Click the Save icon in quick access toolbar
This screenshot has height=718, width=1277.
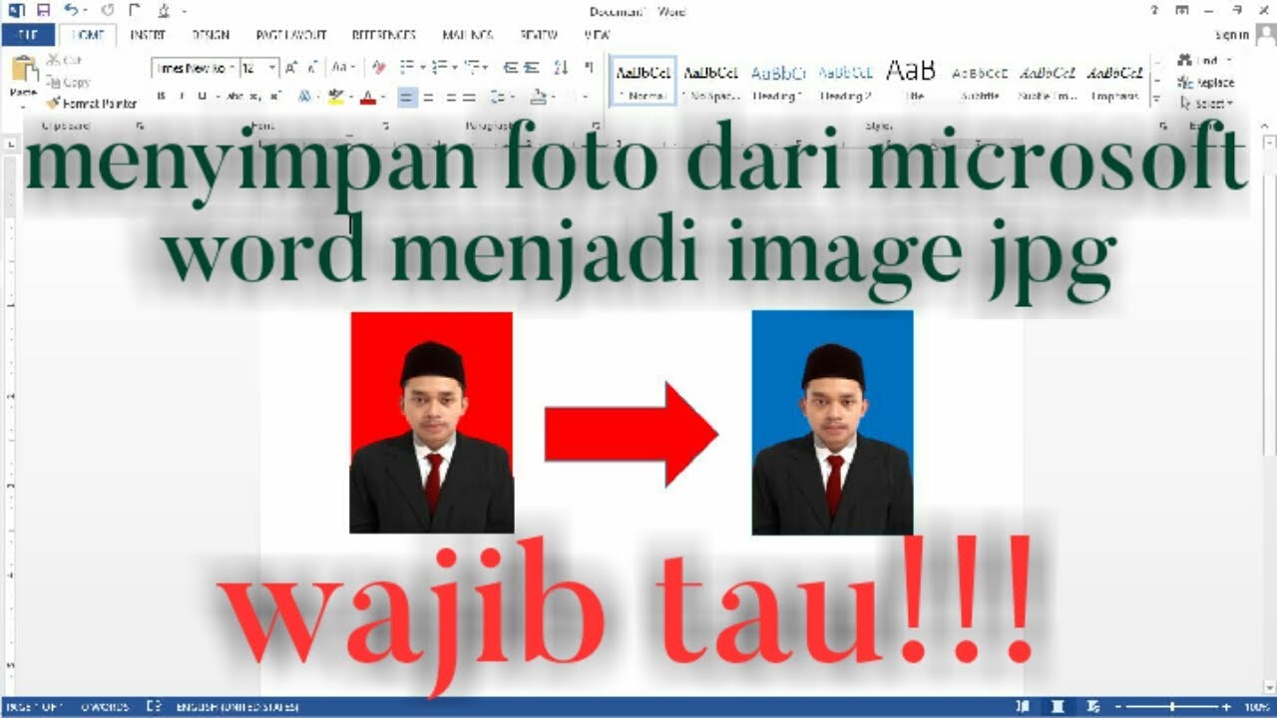point(42,11)
